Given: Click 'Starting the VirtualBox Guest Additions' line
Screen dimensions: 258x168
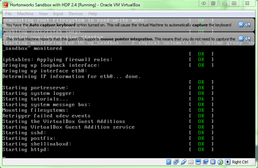Looking at the screenshot, I should pos(64,121).
